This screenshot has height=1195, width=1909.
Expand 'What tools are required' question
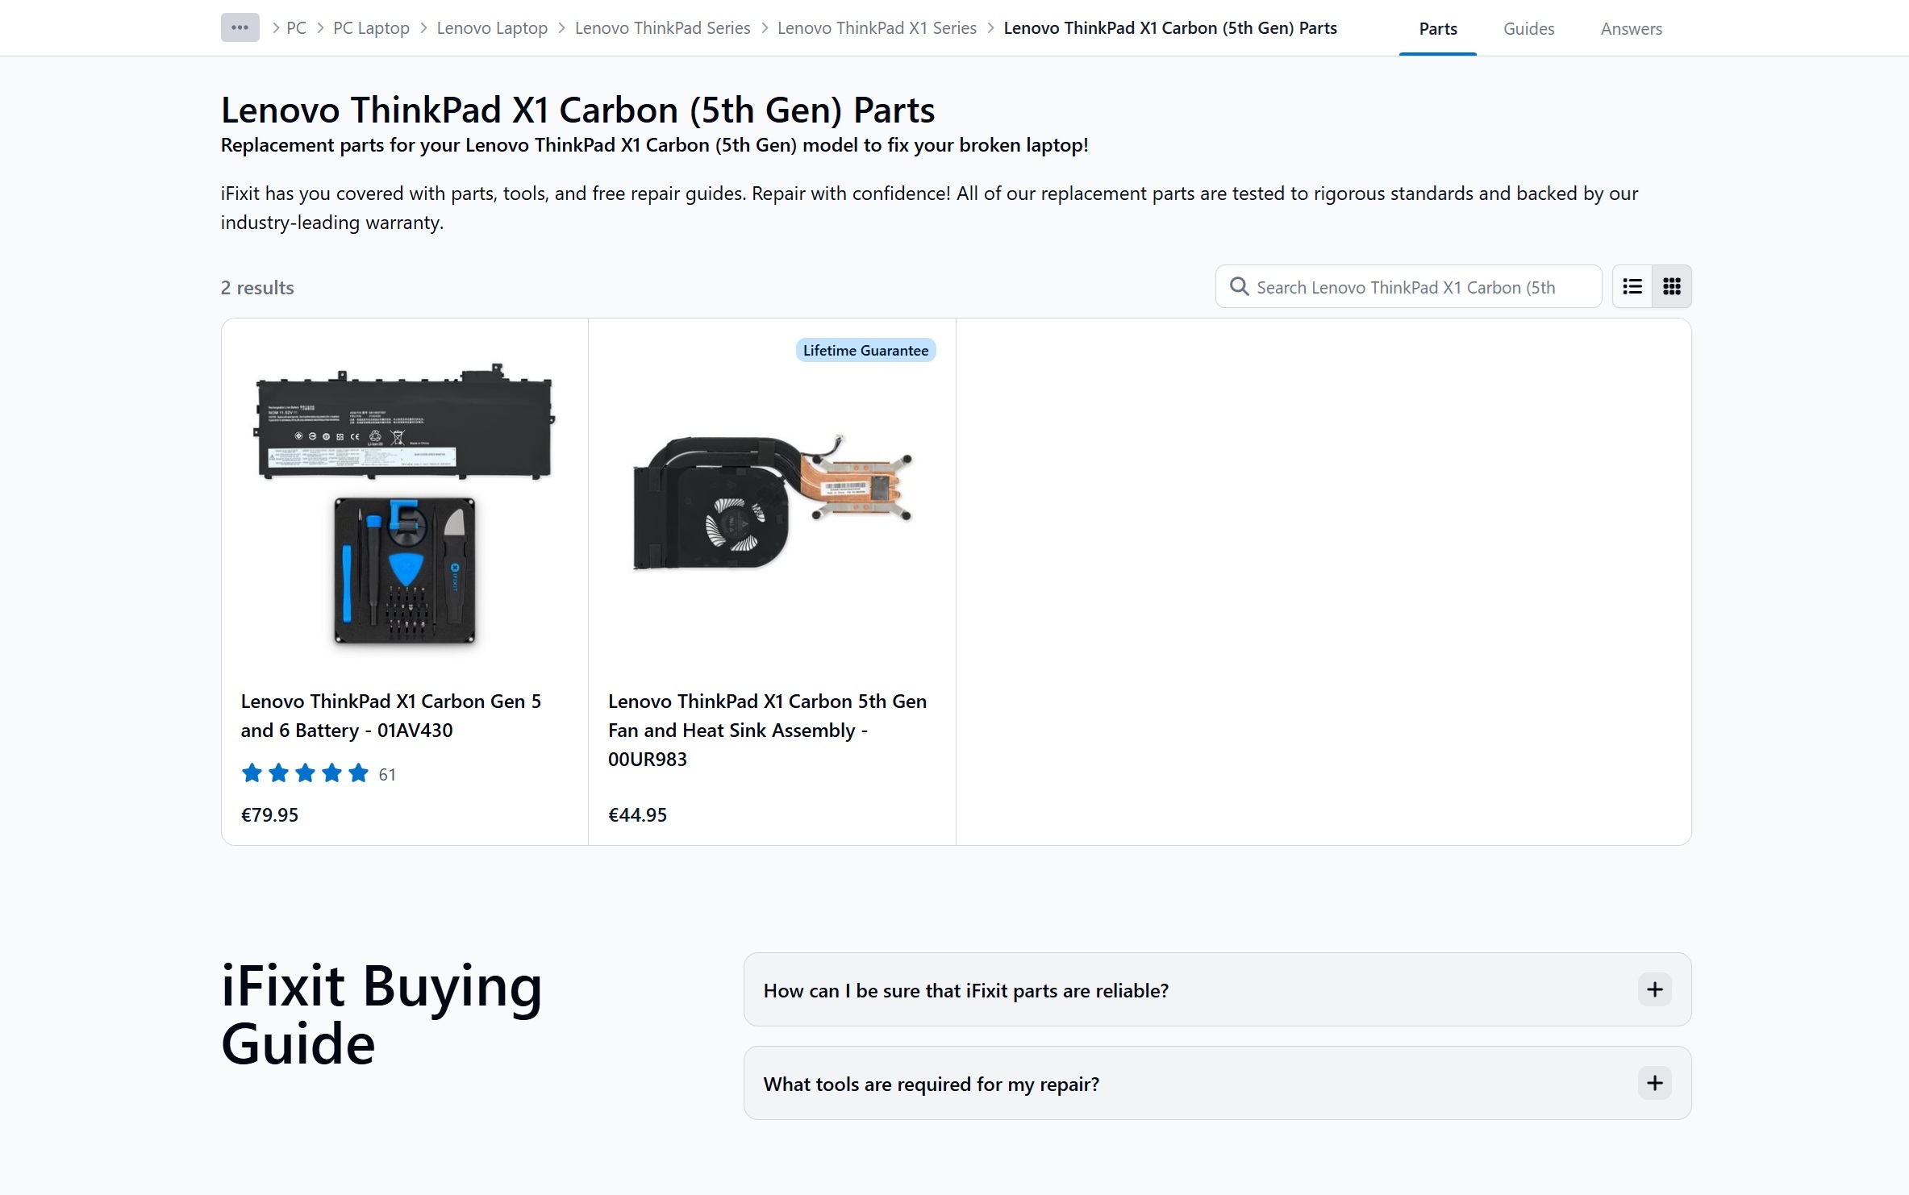point(1654,1083)
